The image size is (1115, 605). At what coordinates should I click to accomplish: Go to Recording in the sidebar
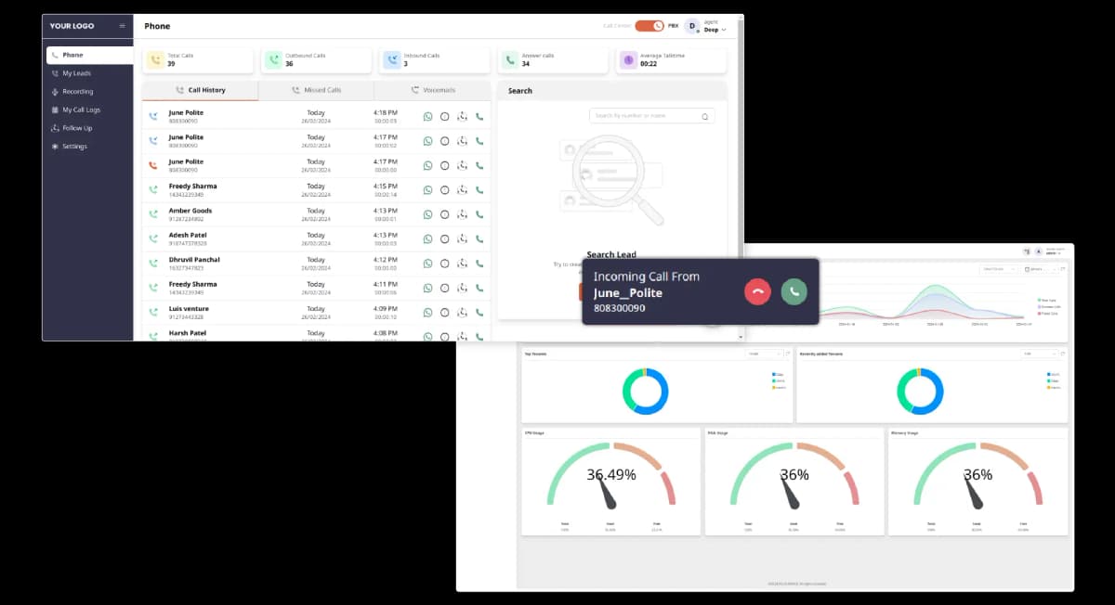pos(77,92)
